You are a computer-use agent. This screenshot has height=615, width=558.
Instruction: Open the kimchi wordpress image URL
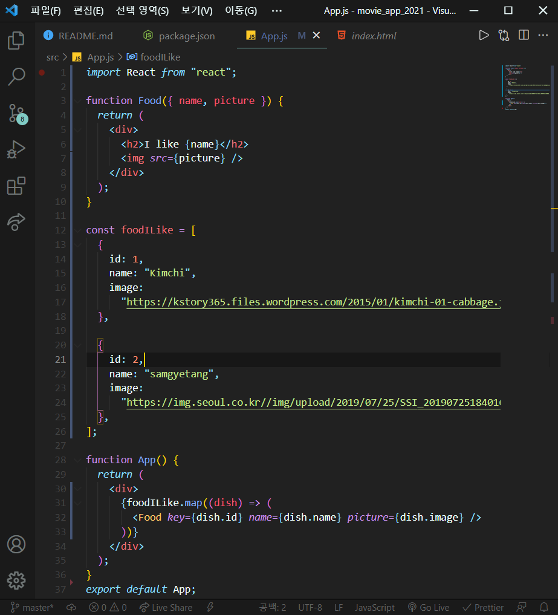click(313, 302)
